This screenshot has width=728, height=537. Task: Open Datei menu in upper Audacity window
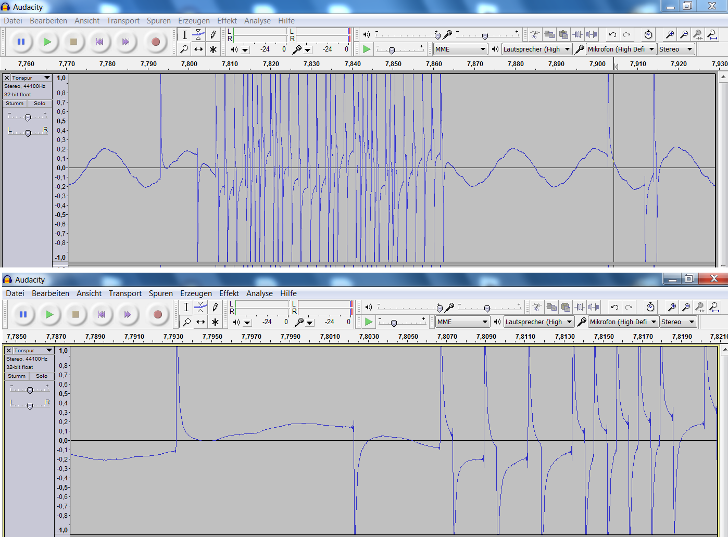13,21
